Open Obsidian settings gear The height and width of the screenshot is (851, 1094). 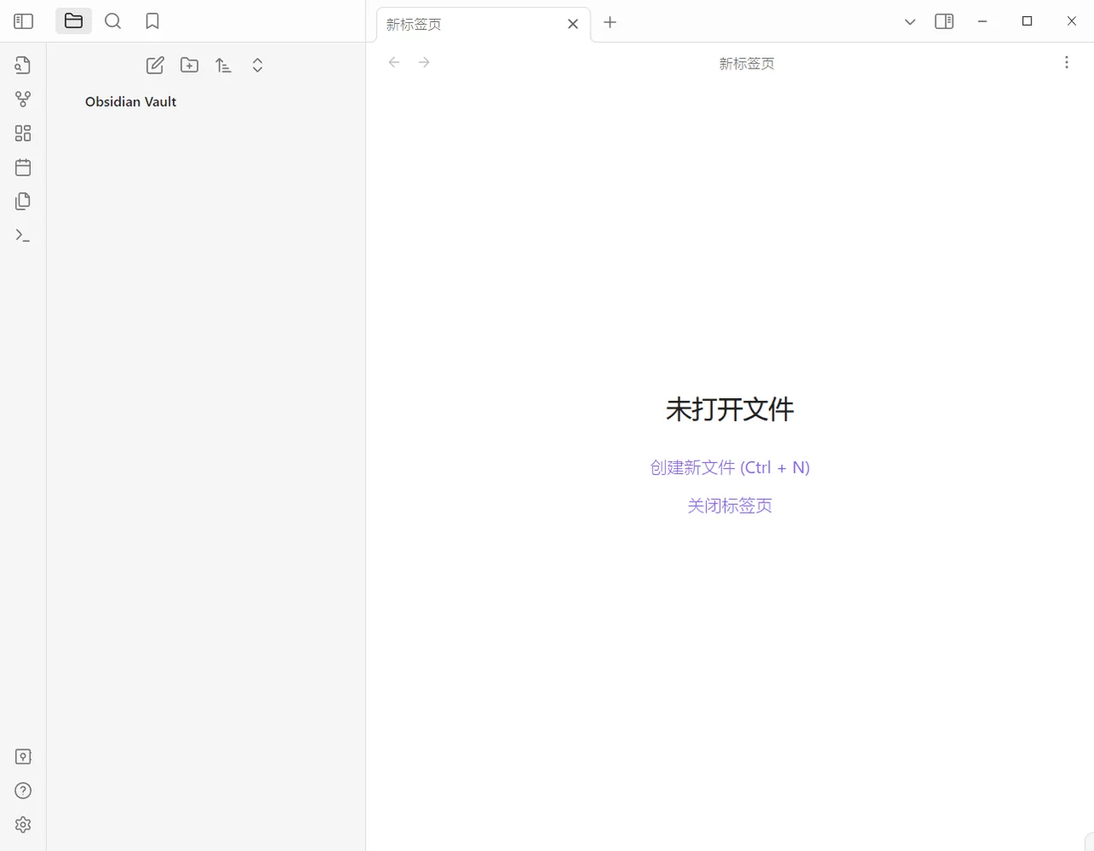pos(23,825)
